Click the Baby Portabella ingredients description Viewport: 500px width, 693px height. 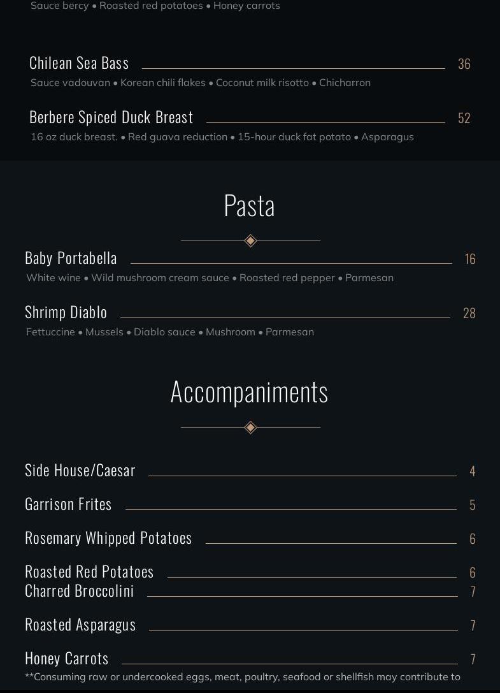(x=210, y=278)
